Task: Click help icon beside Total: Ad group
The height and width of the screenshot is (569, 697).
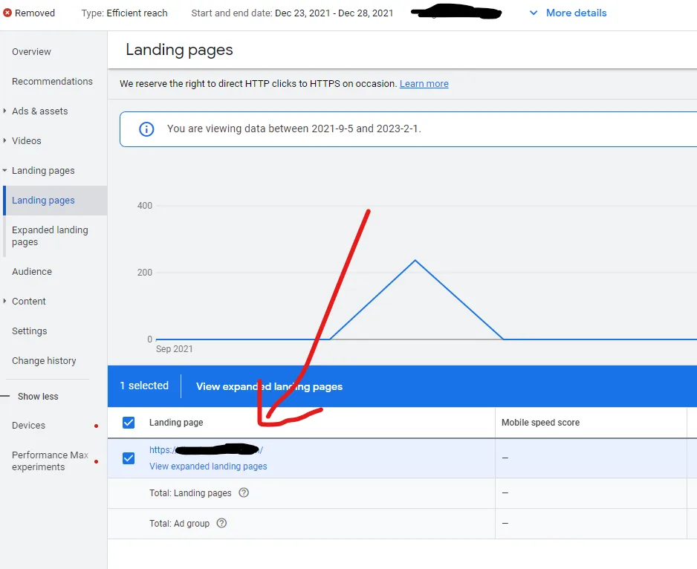Action: [x=221, y=523]
